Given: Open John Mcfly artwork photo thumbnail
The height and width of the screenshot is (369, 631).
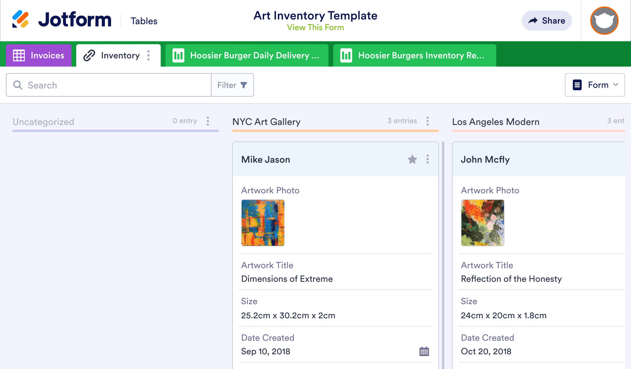Looking at the screenshot, I should [x=482, y=223].
